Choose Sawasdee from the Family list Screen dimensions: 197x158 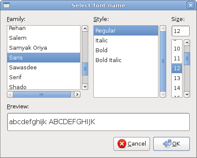44,68
